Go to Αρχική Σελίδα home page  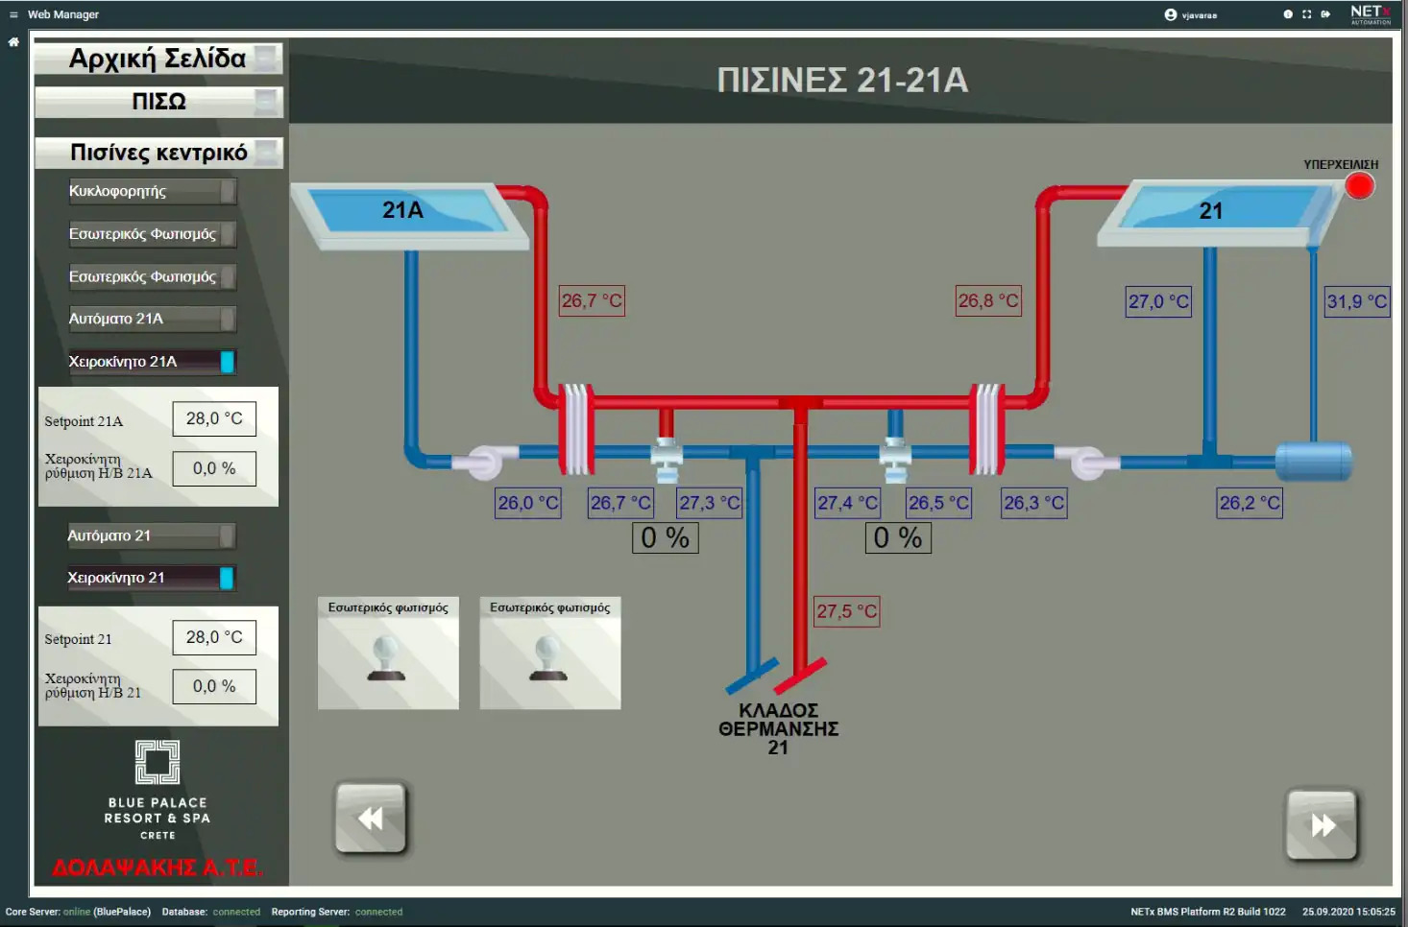(158, 59)
